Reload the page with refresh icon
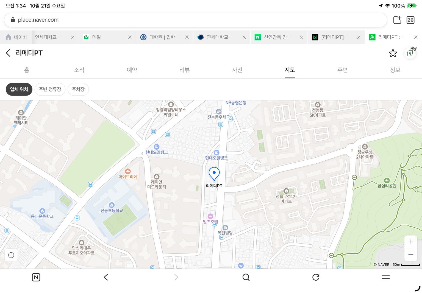This screenshot has width=422, height=293. pyautogui.click(x=316, y=277)
